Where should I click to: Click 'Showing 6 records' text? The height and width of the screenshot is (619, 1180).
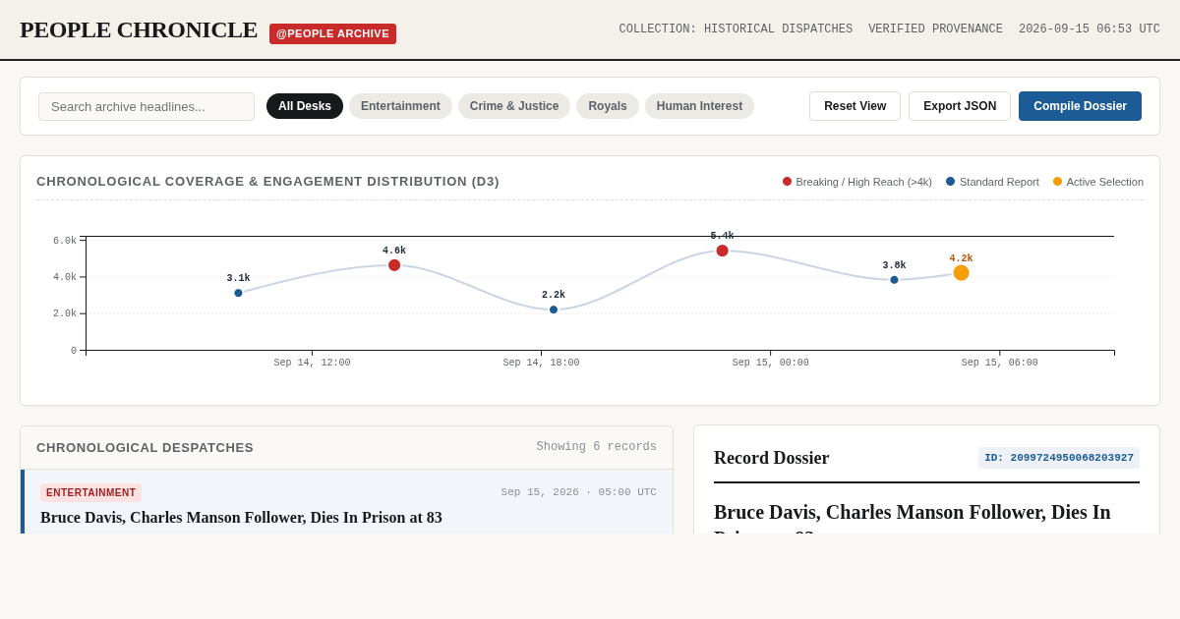point(597,447)
